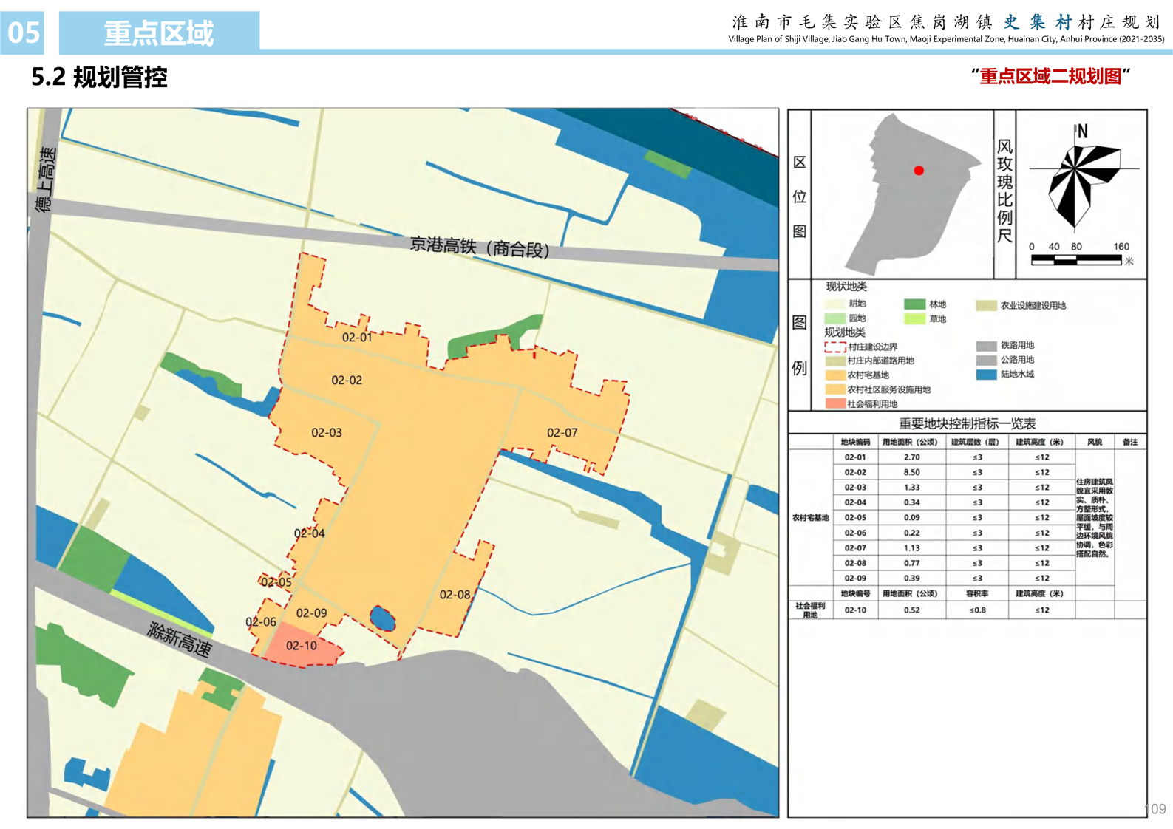The height and width of the screenshot is (829, 1173).
Task: Select the '重点区域' header tab
Action: pos(159,33)
